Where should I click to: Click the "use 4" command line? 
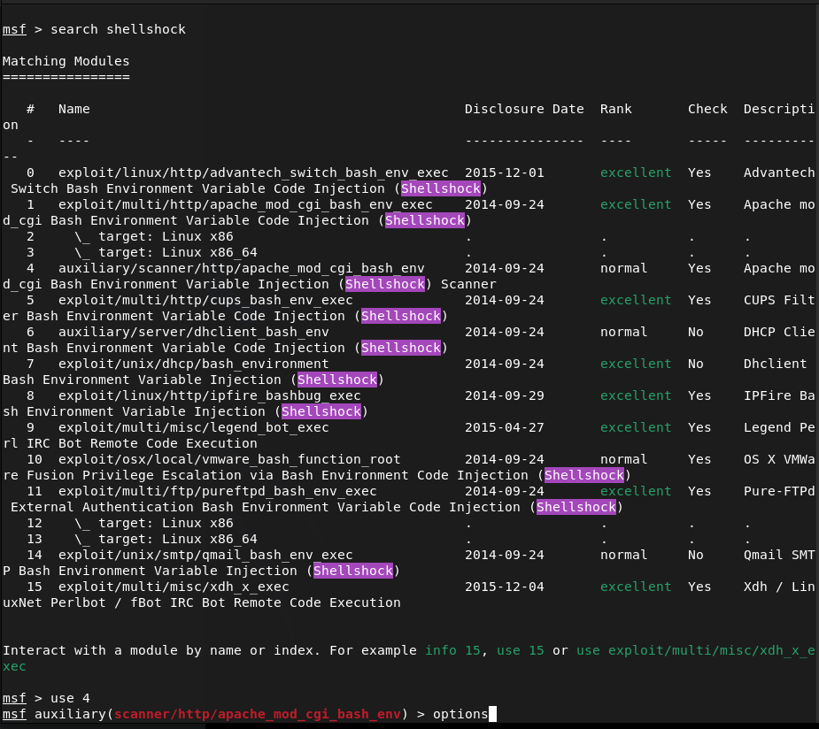tap(70, 698)
